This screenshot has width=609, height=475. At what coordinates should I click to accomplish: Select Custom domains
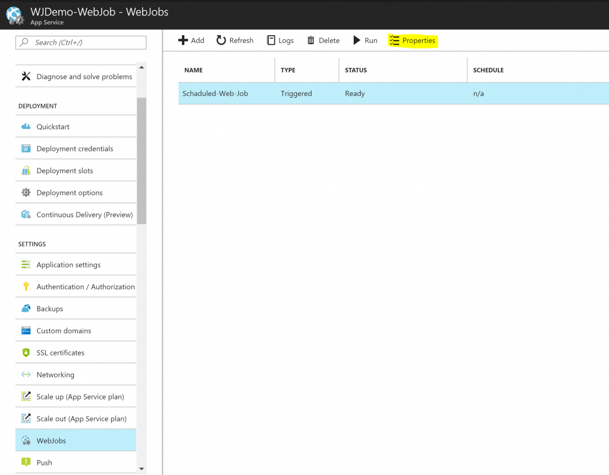tap(76, 330)
